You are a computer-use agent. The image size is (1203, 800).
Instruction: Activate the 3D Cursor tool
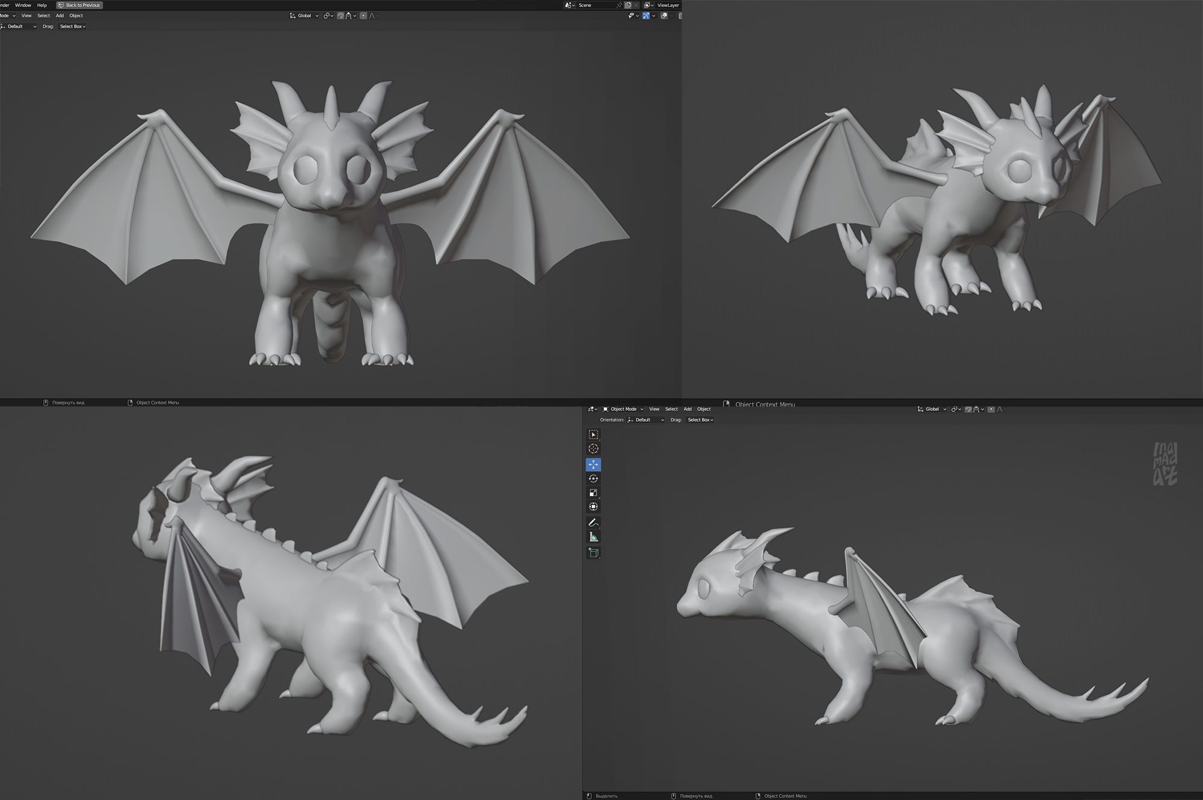click(593, 449)
